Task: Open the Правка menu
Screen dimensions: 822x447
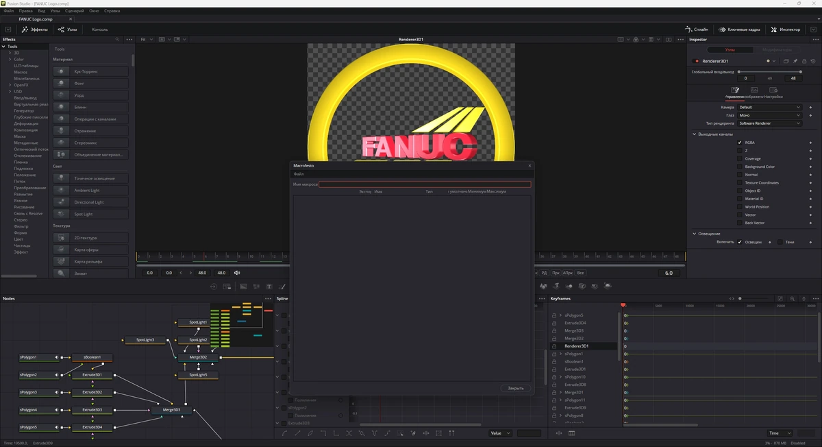Action: (x=25, y=12)
